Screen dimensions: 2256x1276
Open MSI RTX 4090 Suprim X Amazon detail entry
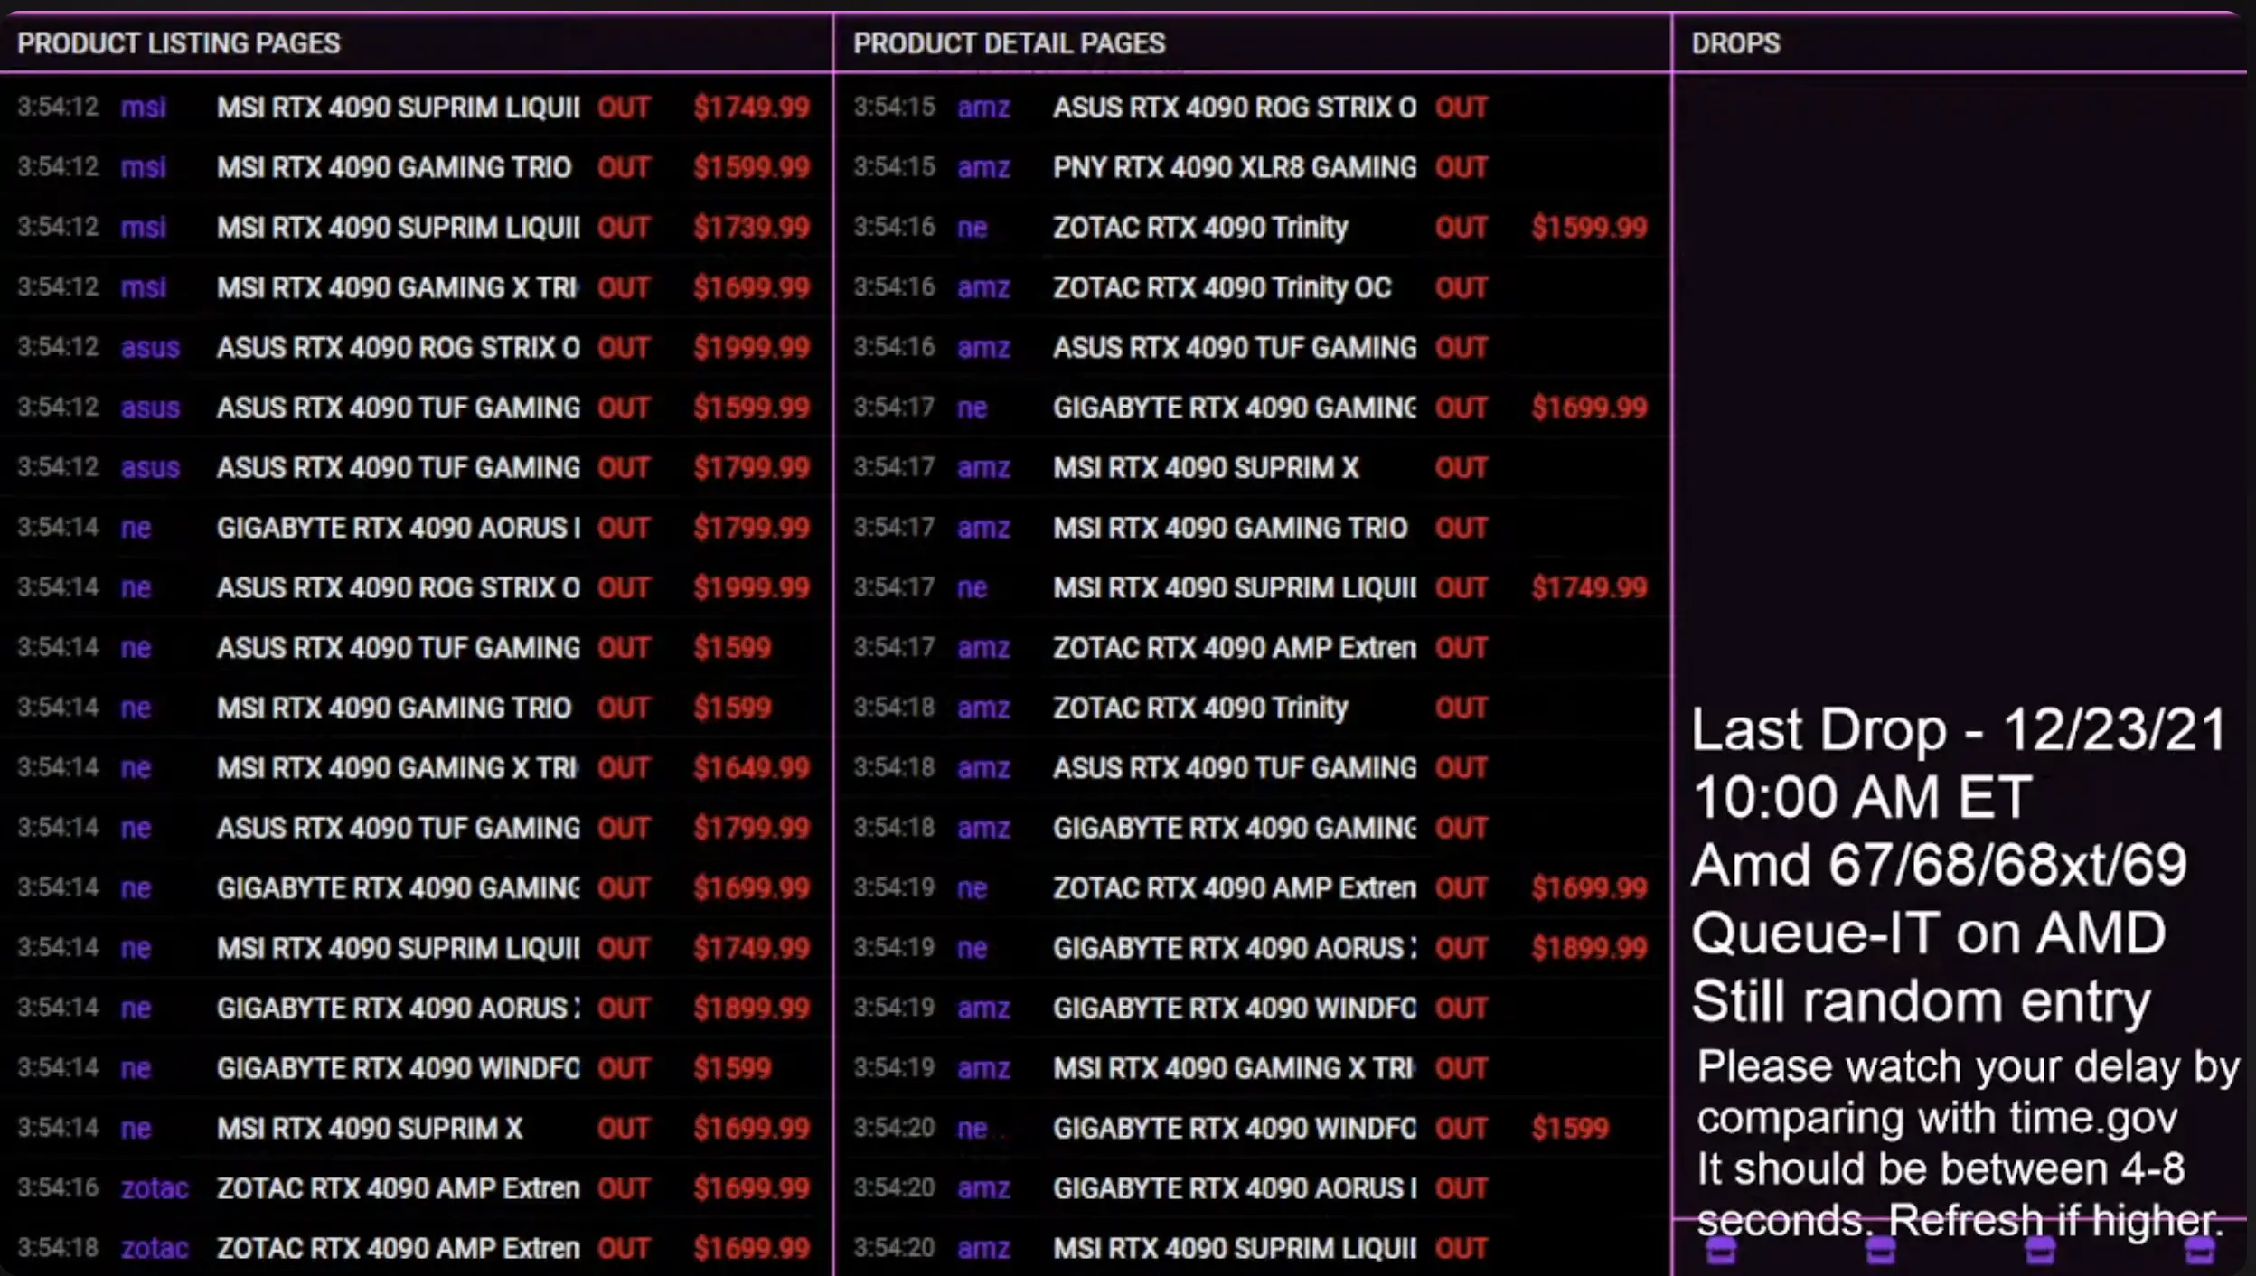1205,468
